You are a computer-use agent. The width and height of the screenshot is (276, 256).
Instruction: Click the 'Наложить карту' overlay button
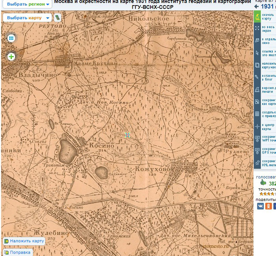[24, 241]
